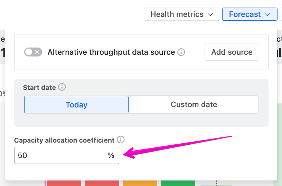Select the leftmost red chart bar

(x=64, y=183)
